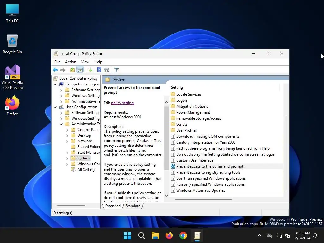
Task: Collapse the User Configuration tree node
Action: tap(55, 107)
